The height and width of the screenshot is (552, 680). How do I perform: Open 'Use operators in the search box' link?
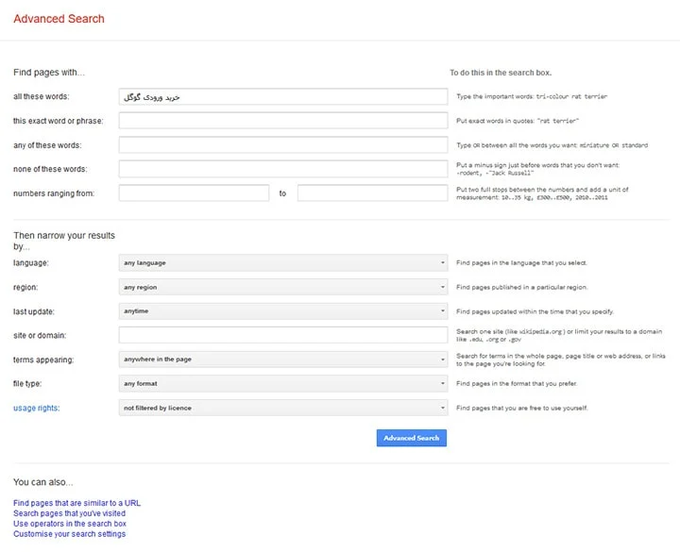pos(70,524)
